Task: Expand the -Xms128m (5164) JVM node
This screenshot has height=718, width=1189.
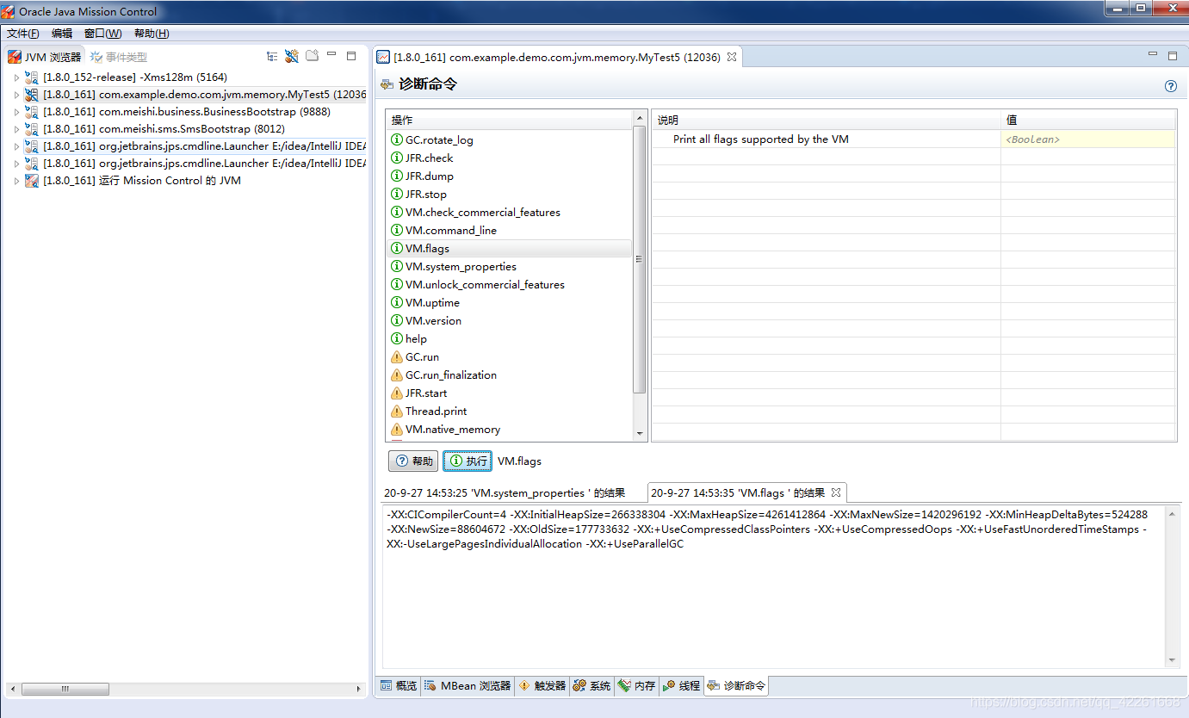Action: (15, 77)
